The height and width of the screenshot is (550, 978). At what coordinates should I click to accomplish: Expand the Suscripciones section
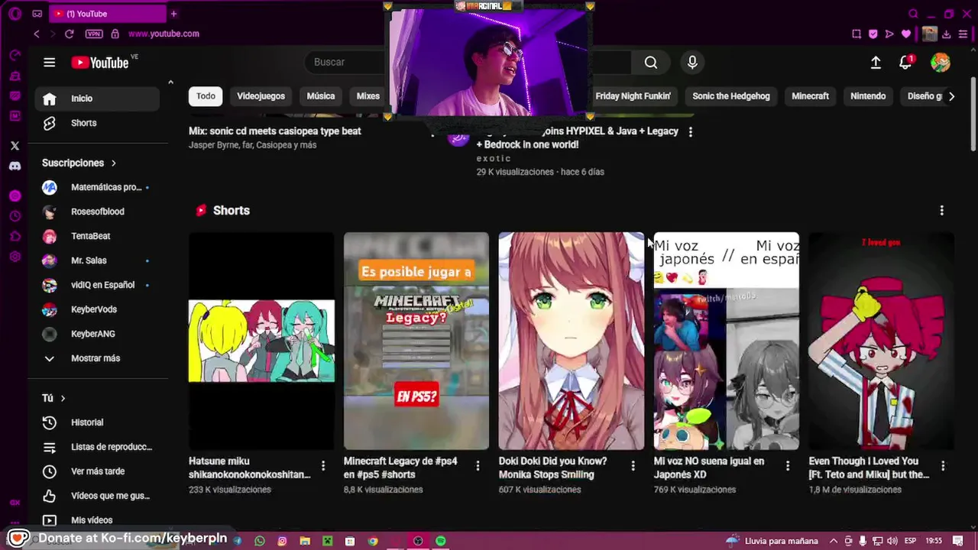79,163
